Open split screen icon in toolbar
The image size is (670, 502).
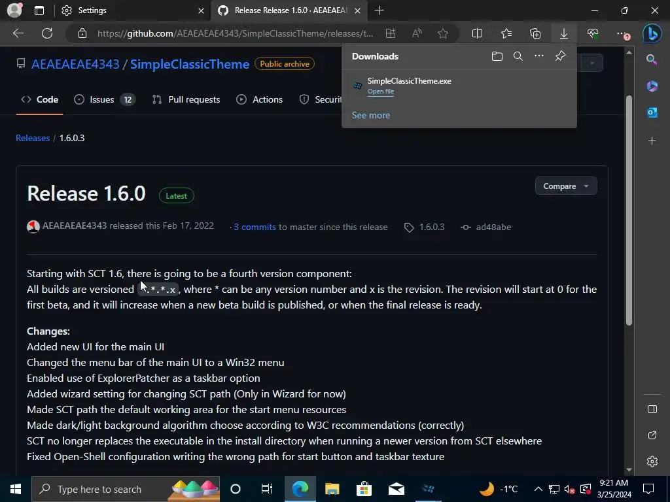click(x=477, y=33)
